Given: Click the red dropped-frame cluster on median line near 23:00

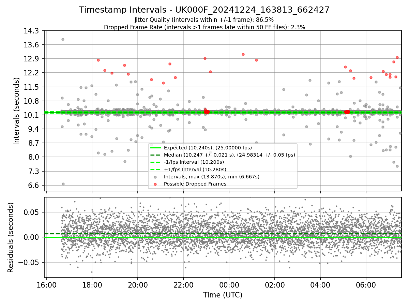Looking at the screenshot, I should tap(207, 112).
